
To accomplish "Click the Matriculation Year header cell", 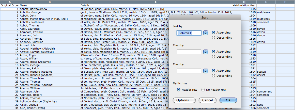I will [244, 5].
